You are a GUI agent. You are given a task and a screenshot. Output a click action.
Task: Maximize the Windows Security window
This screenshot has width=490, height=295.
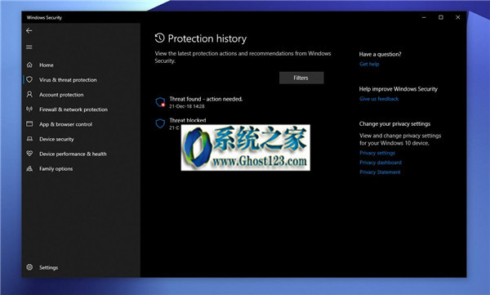[x=441, y=17]
